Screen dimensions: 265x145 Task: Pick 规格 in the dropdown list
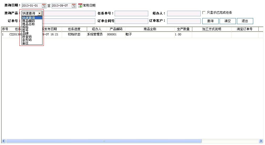pyautogui.click(x=32, y=27)
